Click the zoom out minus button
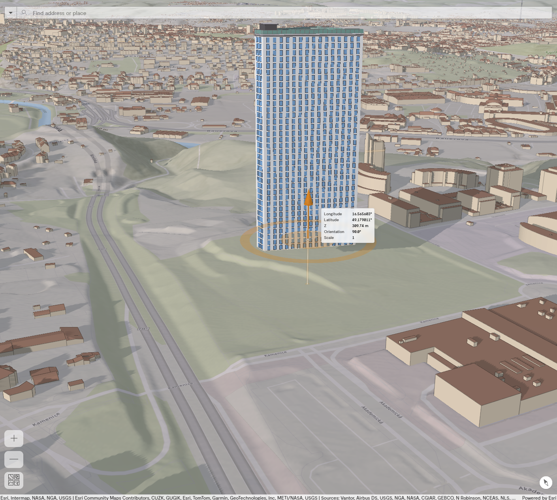 click(x=14, y=459)
